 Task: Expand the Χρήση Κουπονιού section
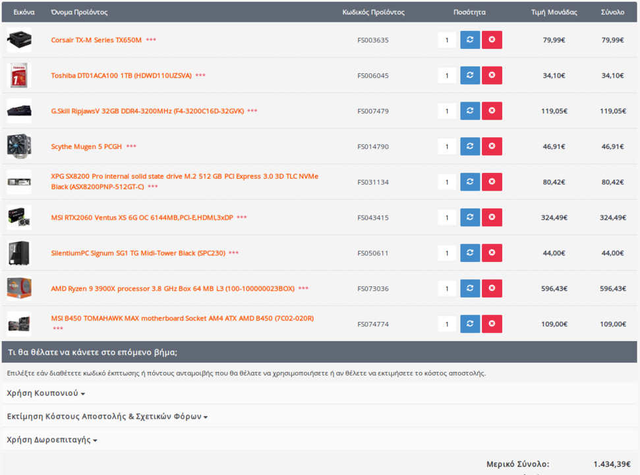click(45, 393)
